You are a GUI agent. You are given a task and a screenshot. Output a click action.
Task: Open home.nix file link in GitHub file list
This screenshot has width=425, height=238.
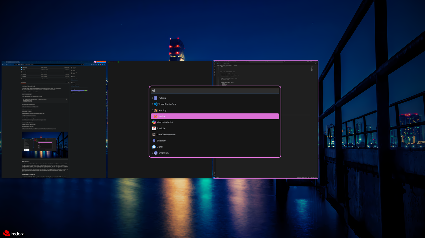click(24, 74)
